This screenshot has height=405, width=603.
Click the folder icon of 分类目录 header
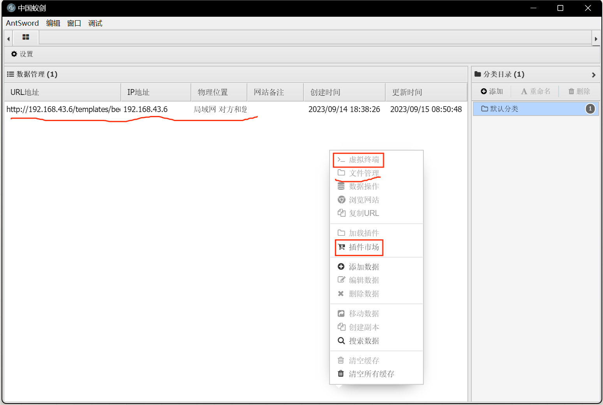coord(478,74)
